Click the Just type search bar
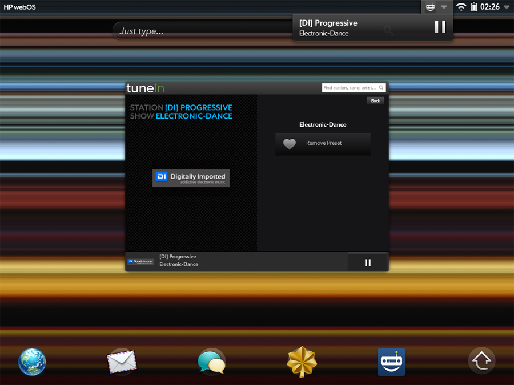 point(203,31)
